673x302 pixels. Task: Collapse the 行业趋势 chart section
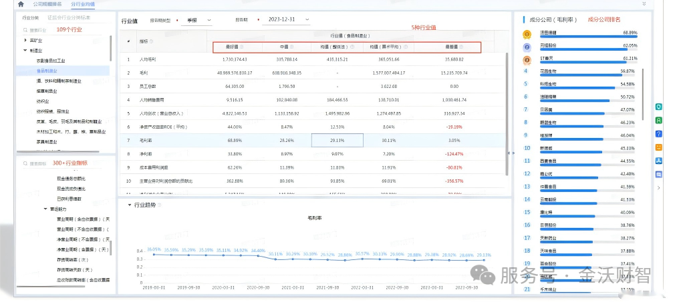click(130, 205)
